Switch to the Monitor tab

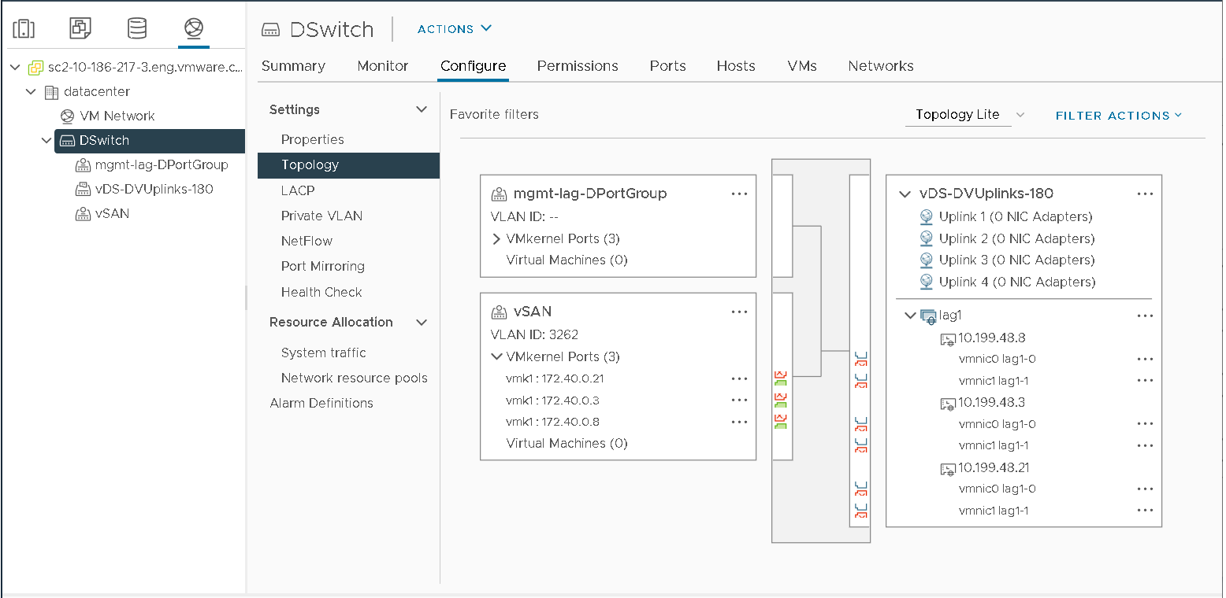[x=383, y=66]
